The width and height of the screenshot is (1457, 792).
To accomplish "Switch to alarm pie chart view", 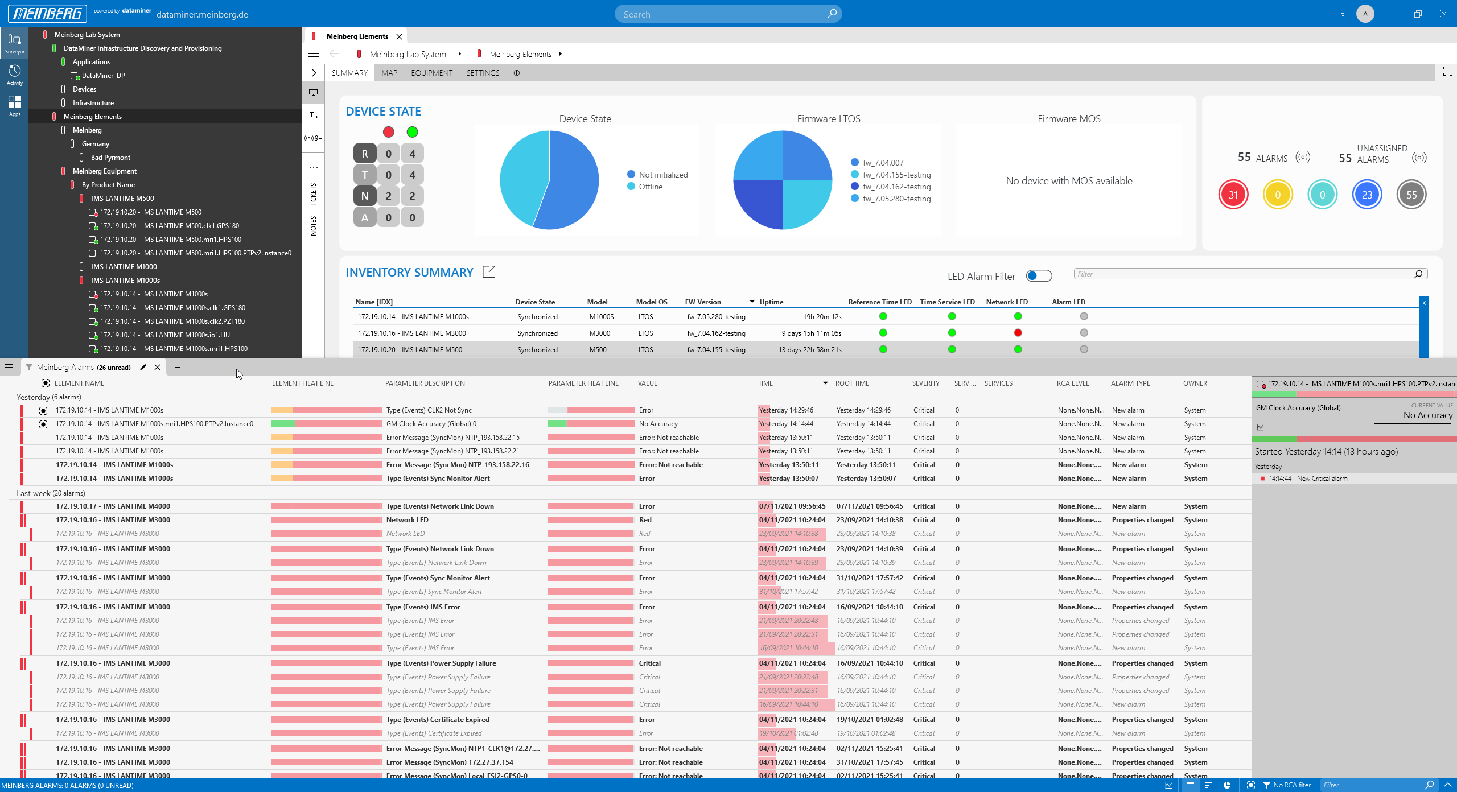I will tap(1227, 785).
